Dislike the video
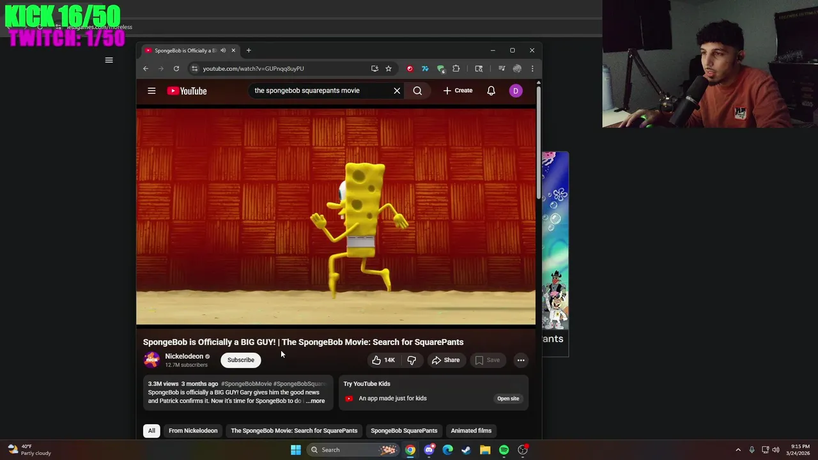818x460 pixels. click(412, 360)
